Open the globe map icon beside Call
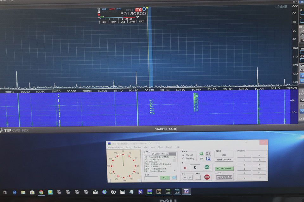Screen dimensions: 304x202 (174, 178)
